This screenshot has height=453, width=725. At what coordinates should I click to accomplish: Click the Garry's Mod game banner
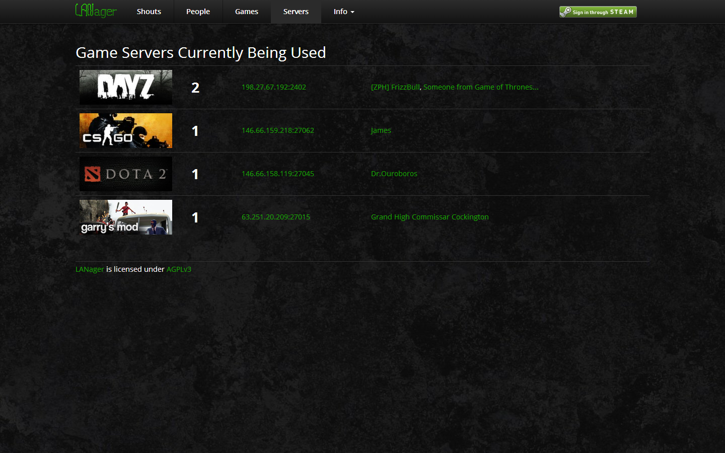pyautogui.click(x=126, y=217)
